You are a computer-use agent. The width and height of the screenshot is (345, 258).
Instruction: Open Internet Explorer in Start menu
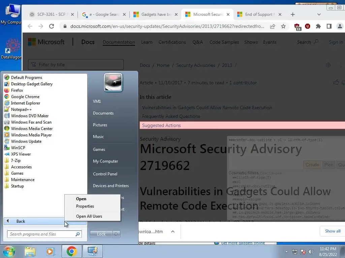pyautogui.click(x=26, y=103)
